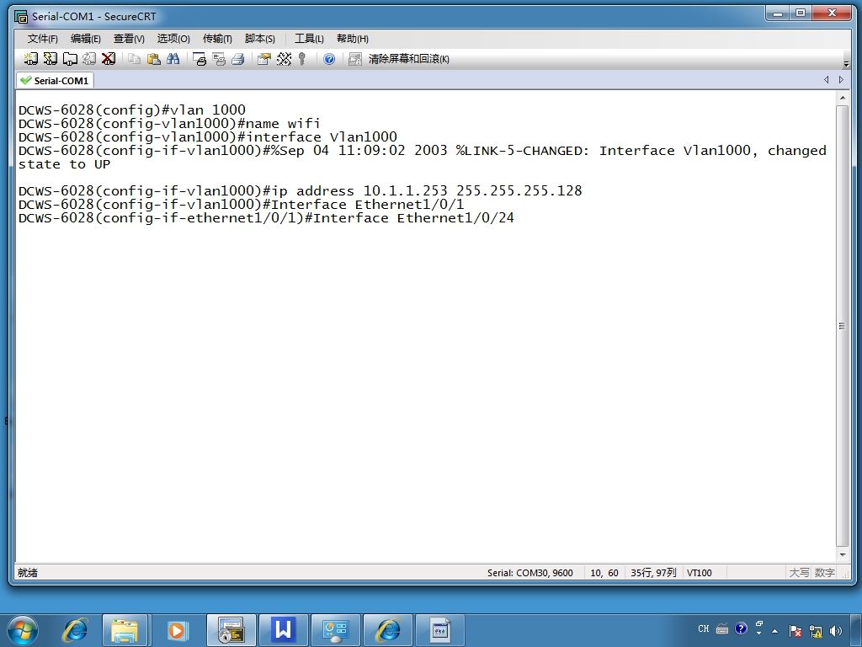
Task: Click the CH language indicator in tray
Action: pyautogui.click(x=703, y=628)
